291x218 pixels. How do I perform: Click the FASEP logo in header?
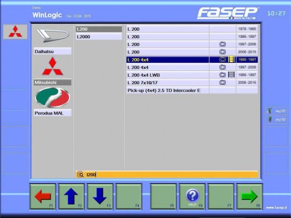coord(228,13)
